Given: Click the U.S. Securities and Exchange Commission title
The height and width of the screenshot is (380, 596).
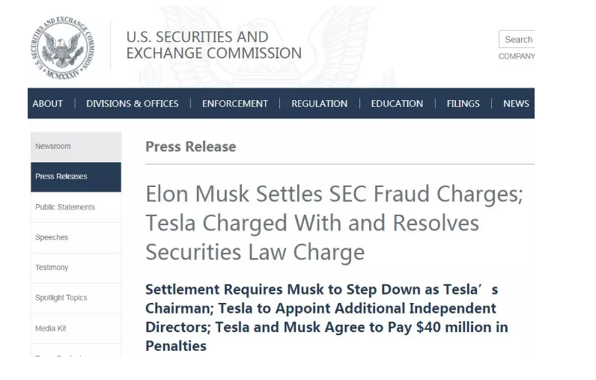Looking at the screenshot, I should pos(213,45).
